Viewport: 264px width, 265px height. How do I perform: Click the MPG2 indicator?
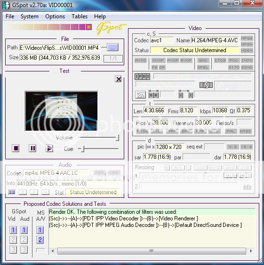(x=247, y=39)
